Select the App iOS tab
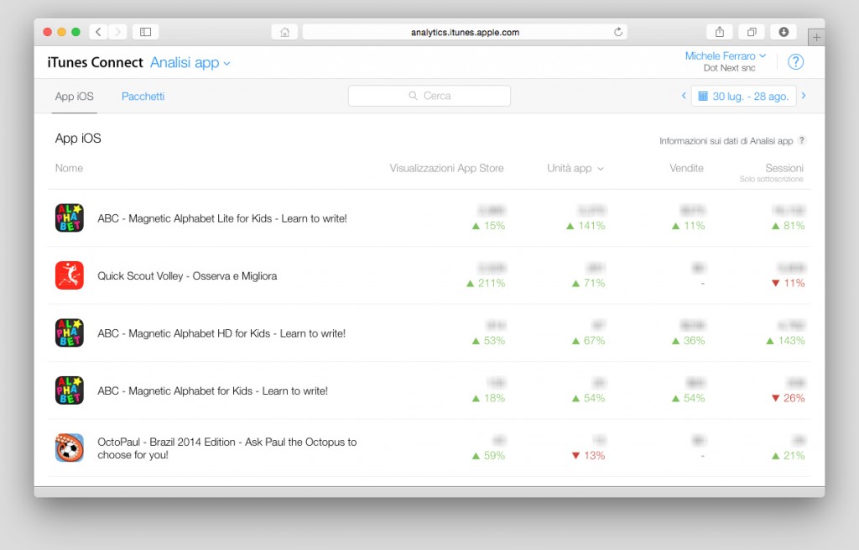The image size is (859, 550). pos(75,97)
